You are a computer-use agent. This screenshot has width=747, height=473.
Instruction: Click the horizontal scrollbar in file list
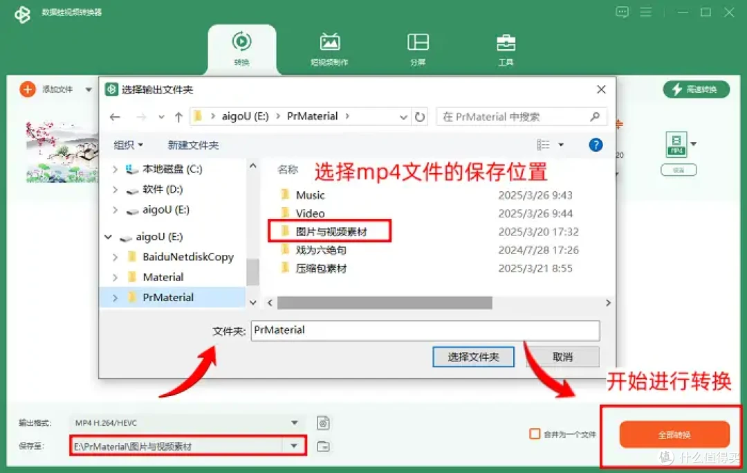tap(385, 303)
